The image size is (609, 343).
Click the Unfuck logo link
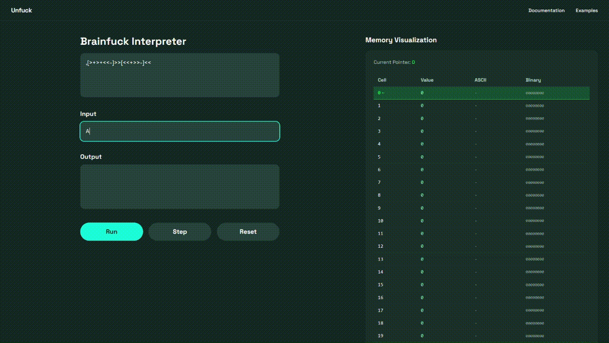pyautogui.click(x=21, y=10)
